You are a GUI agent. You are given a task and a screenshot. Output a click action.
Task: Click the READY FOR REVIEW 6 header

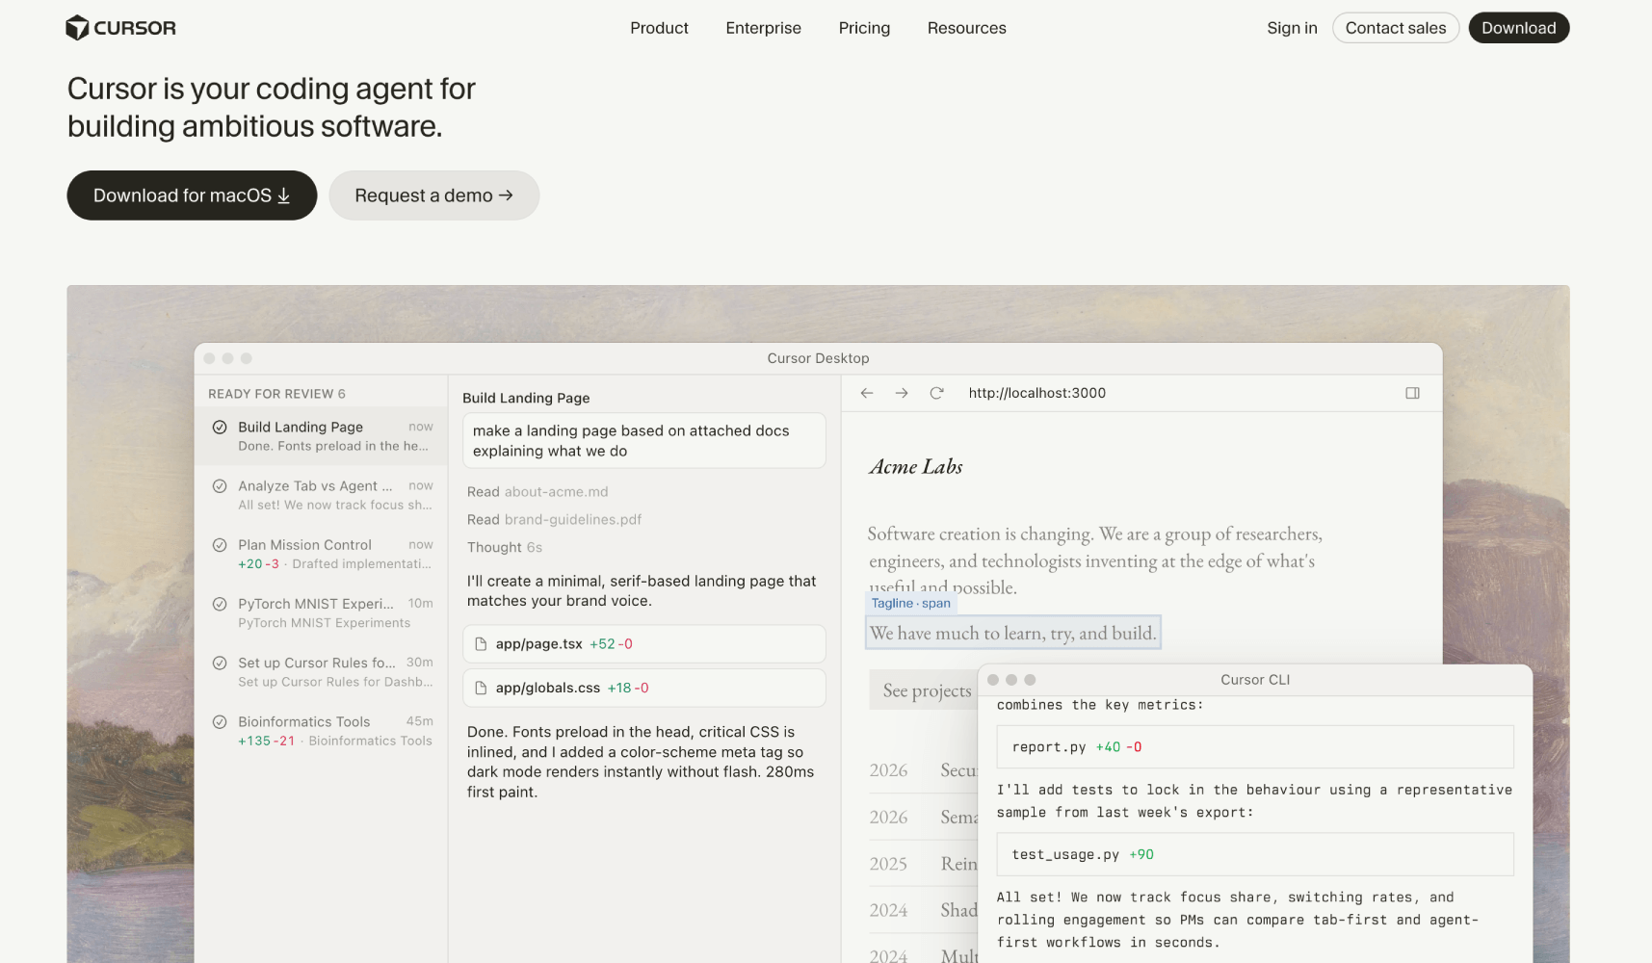pos(276,394)
